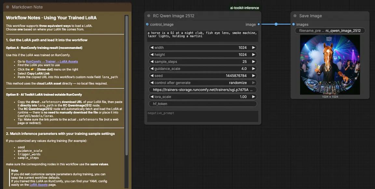Click the Save Image node title

[310, 16]
